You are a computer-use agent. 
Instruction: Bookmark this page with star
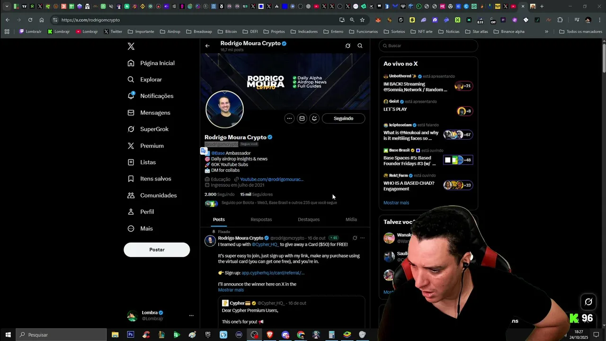pyautogui.click(x=362, y=20)
